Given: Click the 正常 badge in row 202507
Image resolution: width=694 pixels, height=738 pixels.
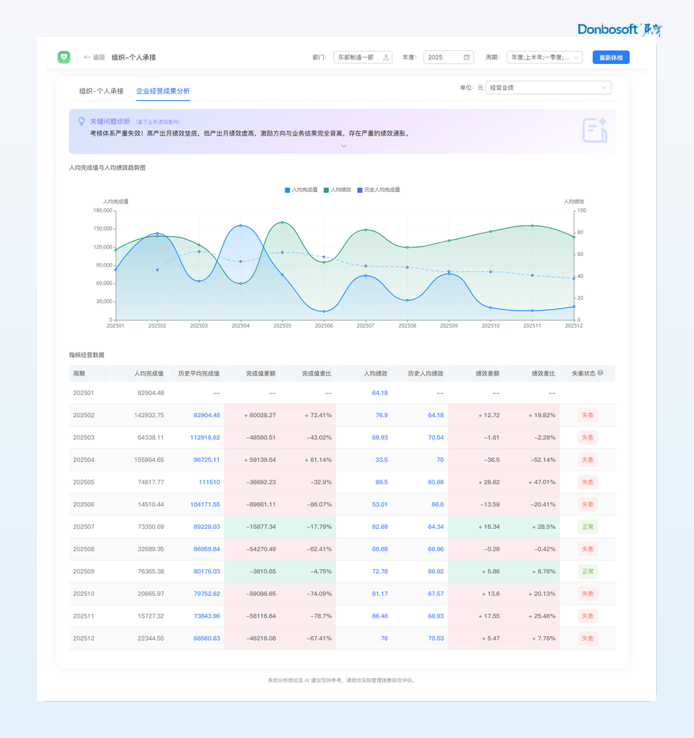Looking at the screenshot, I should tap(588, 527).
